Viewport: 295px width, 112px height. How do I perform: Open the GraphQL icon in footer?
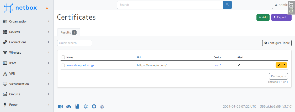click(x=85, y=107)
